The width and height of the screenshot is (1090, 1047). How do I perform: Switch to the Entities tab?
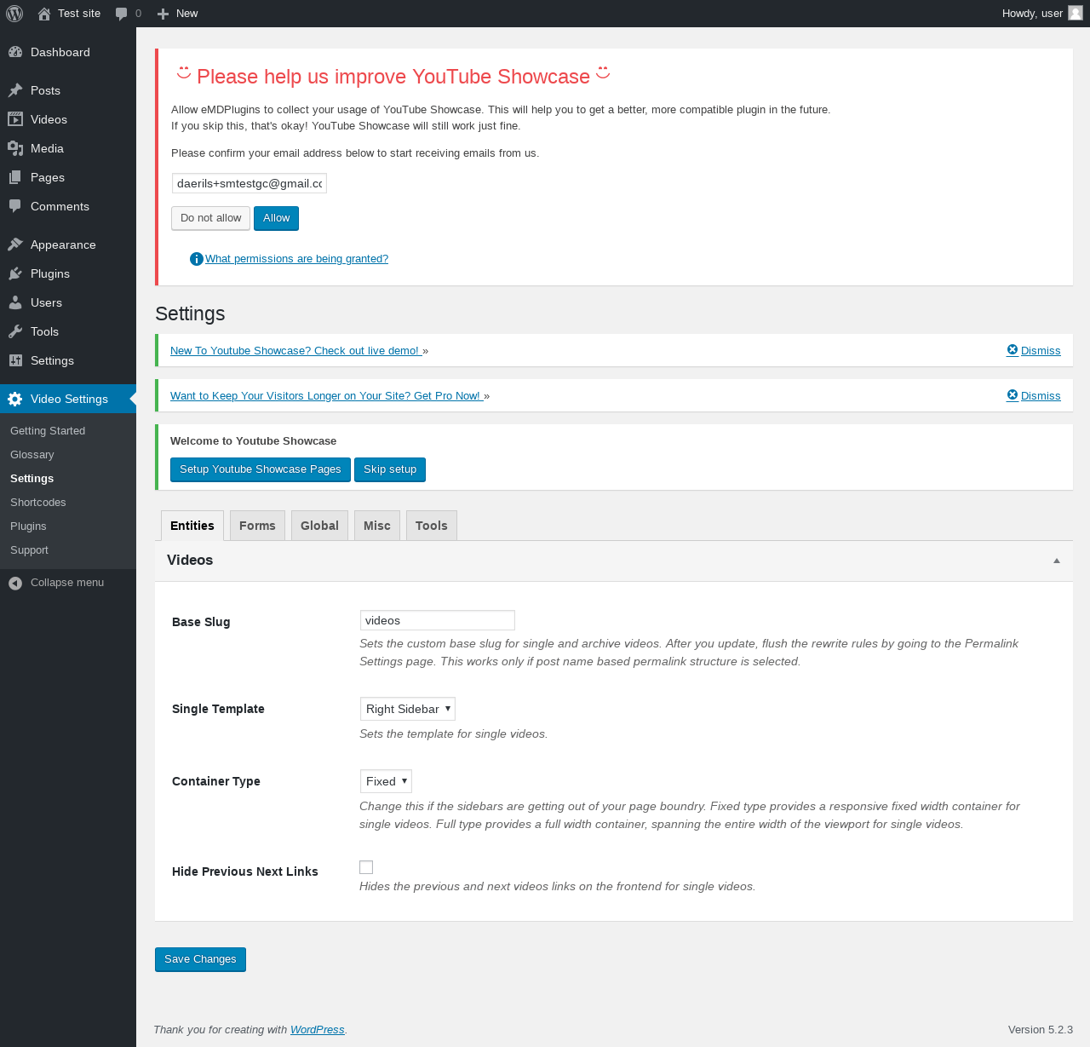tap(192, 526)
